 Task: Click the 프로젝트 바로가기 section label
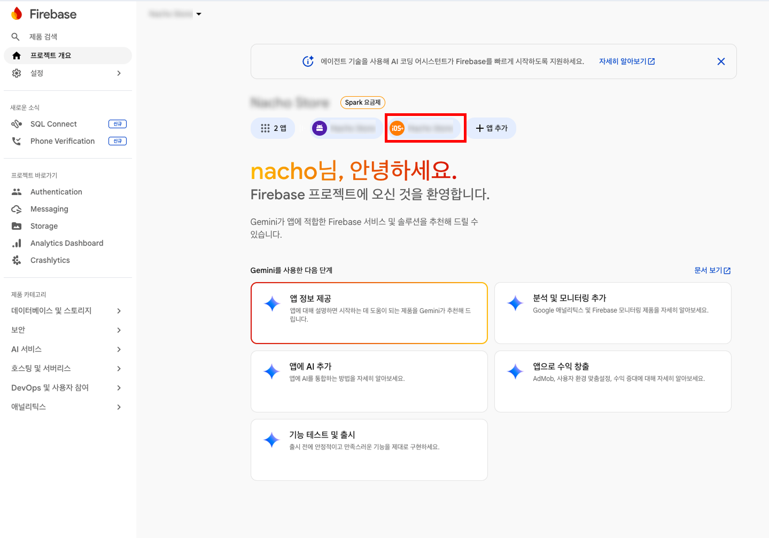click(34, 176)
